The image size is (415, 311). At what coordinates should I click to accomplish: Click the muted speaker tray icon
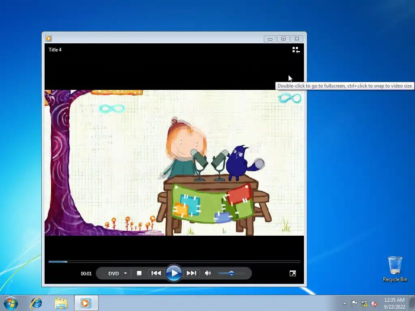point(374,304)
